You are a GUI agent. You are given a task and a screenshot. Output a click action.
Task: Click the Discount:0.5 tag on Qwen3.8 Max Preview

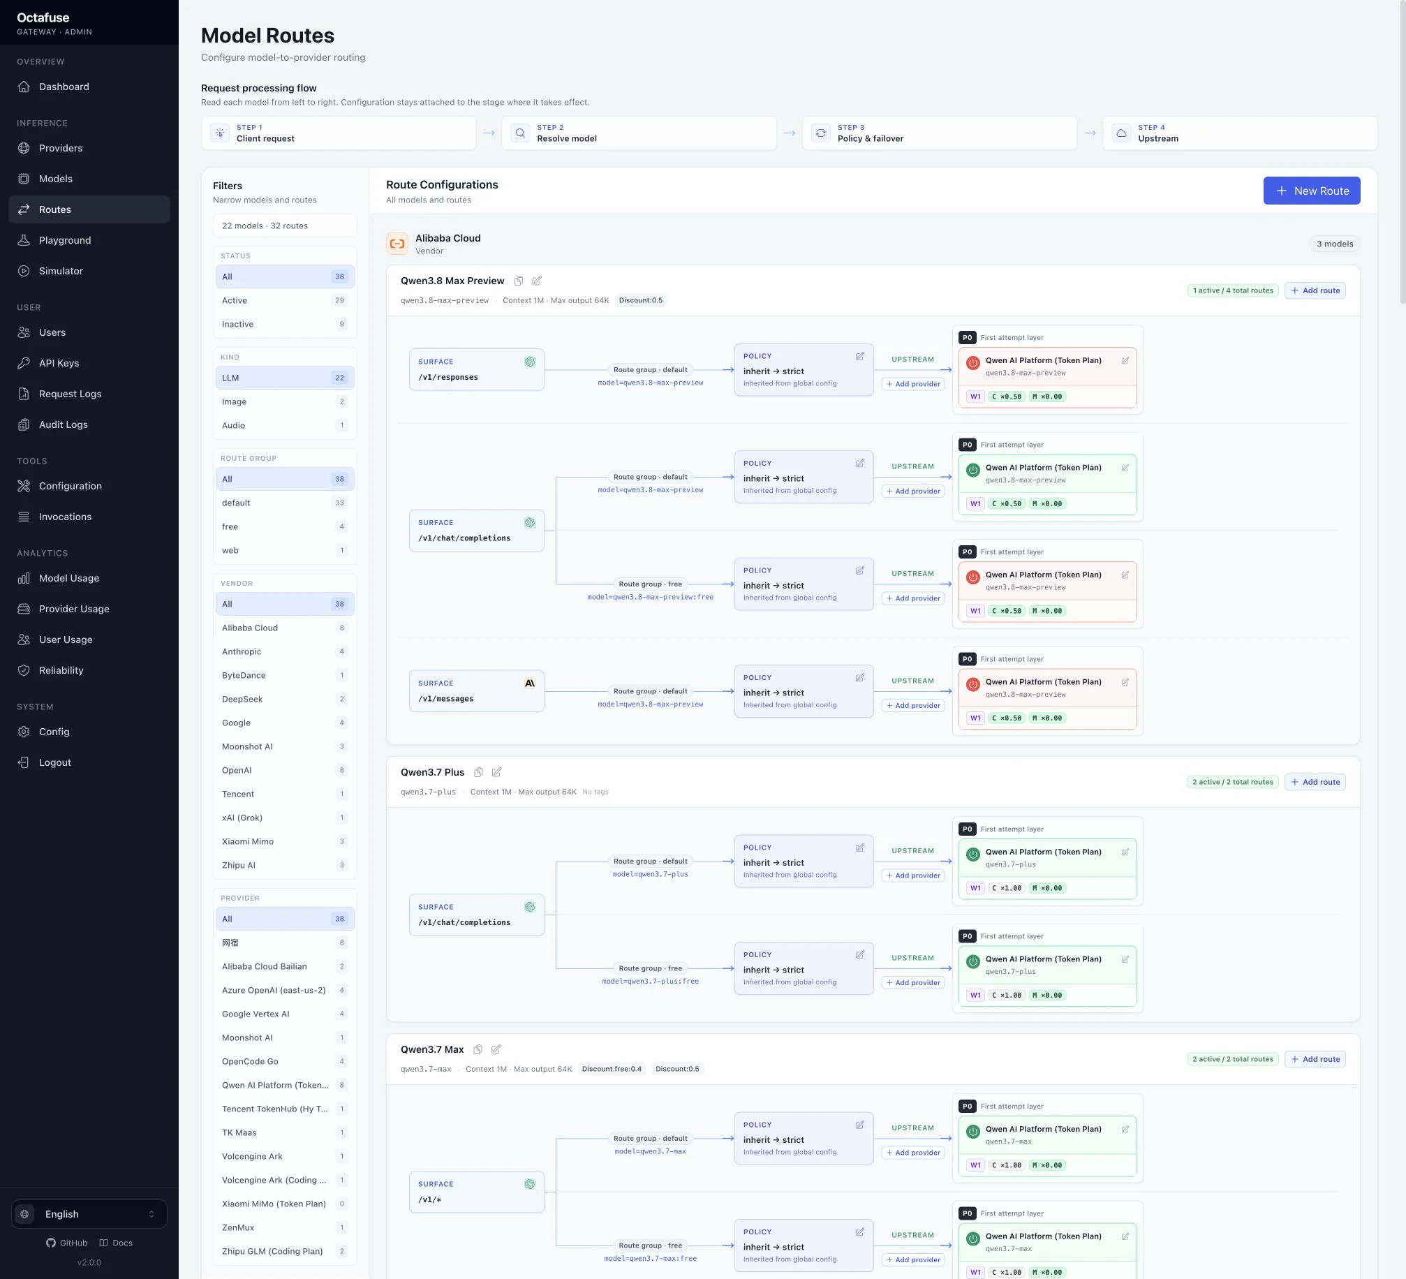(641, 300)
